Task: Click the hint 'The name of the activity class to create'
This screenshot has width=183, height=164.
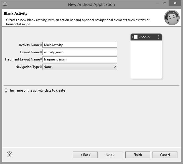Action: pos(37,90)
